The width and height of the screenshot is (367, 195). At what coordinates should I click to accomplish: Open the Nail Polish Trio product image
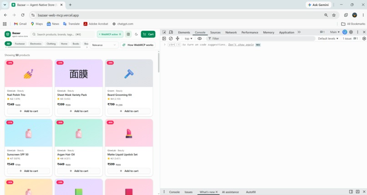tap(29, 73)
